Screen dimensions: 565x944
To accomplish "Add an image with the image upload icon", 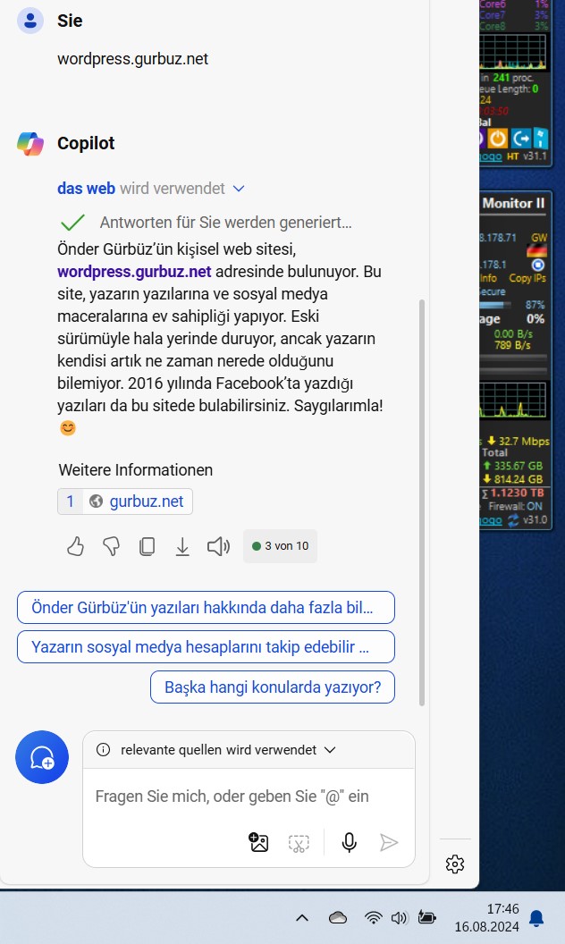I will tap(258, 842).
